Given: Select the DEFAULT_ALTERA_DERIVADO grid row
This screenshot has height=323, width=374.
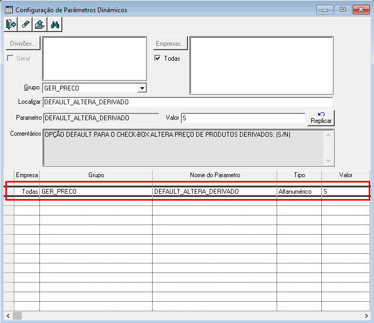Looking at the screenshot, I should pos(187,192).
